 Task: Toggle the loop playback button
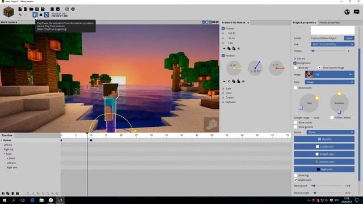47,15
